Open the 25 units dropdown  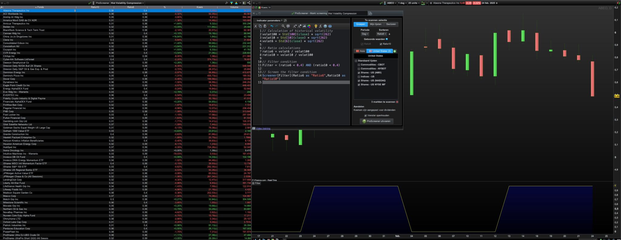click(x=414, y=3)
